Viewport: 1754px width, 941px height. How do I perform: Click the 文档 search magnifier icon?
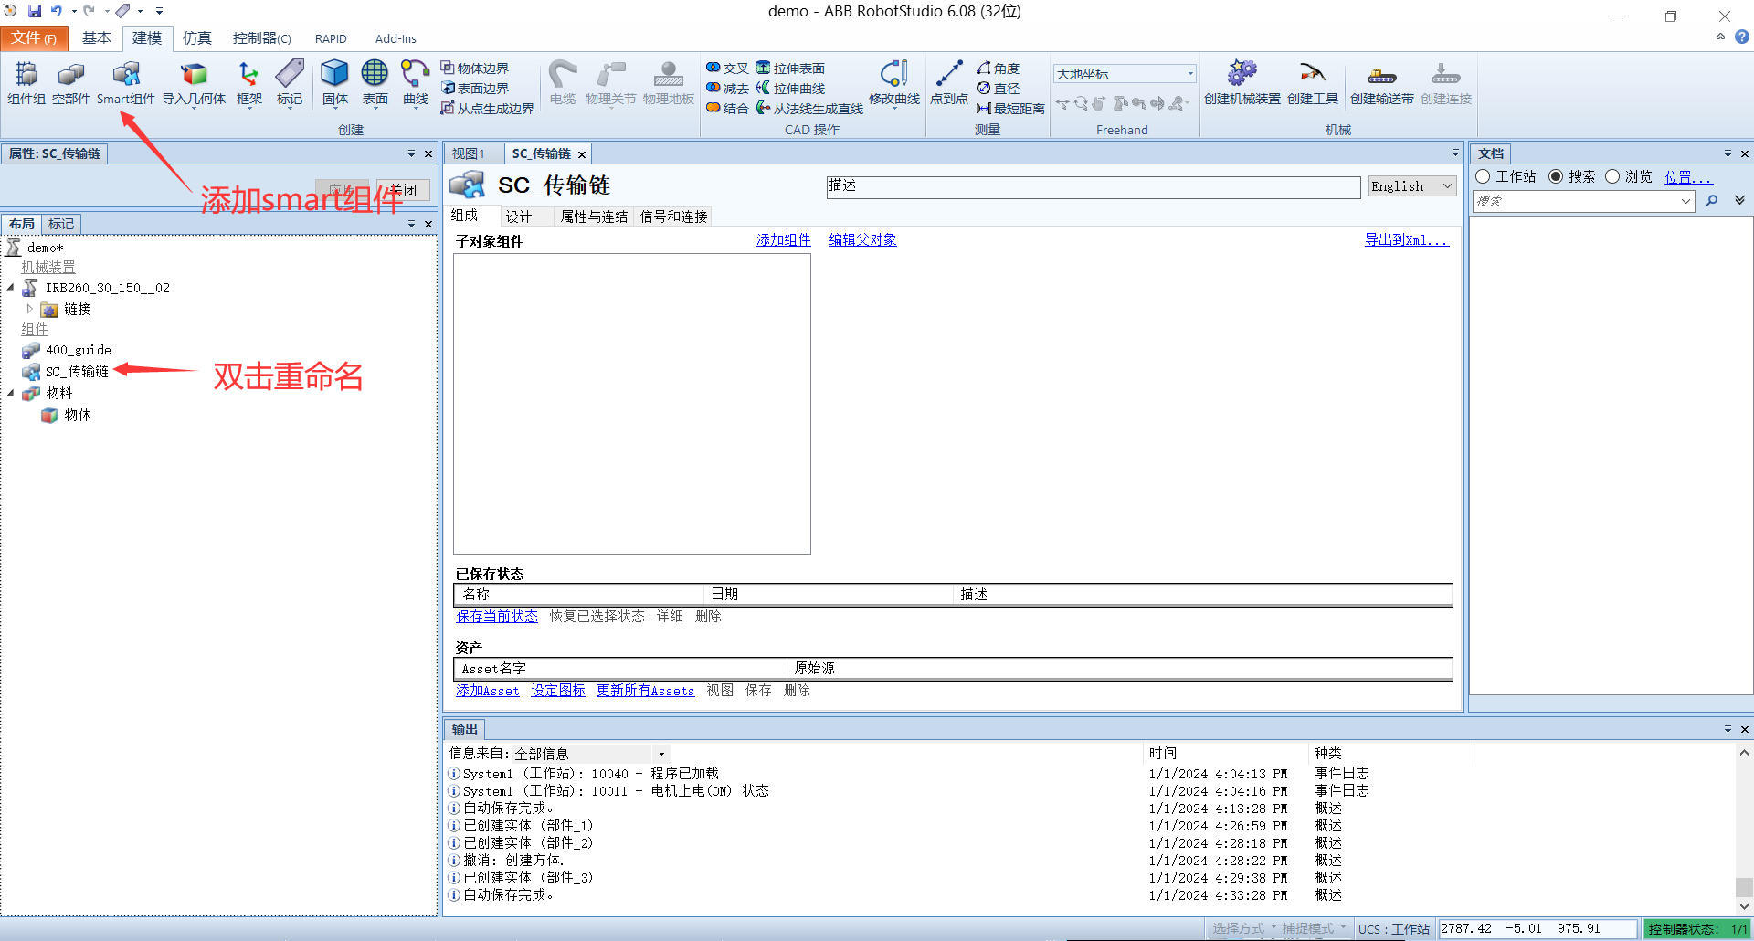tap(1712, 201)
